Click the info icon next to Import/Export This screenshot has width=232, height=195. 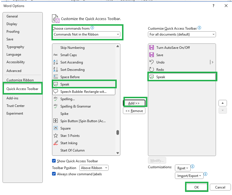[206, 174]
